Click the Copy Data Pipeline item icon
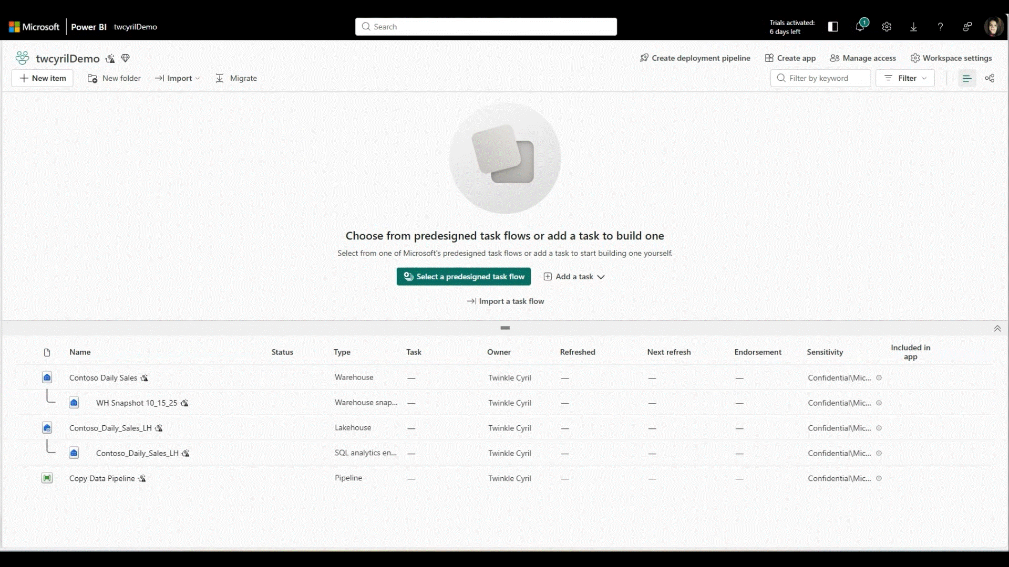 47,478
